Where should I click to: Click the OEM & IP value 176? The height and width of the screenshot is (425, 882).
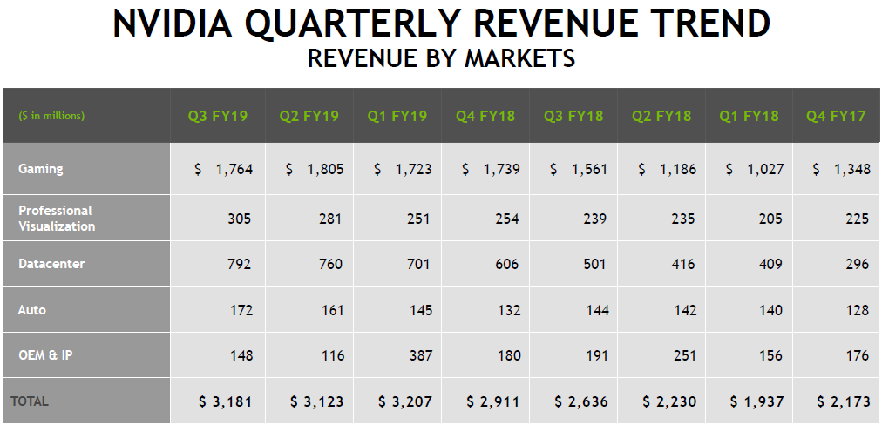tap(858, 356)
